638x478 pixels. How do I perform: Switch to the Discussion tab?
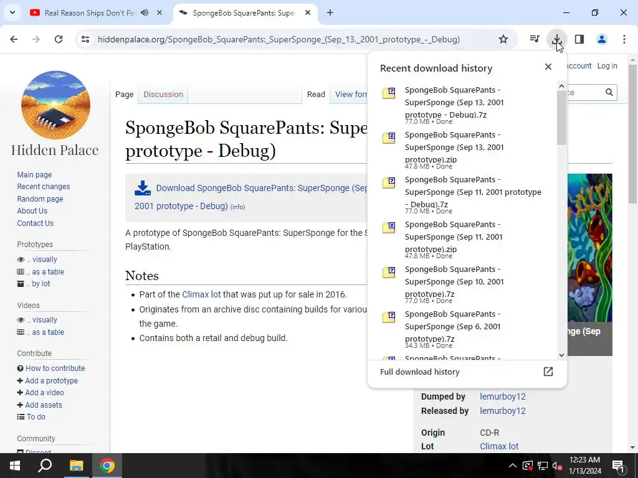[x=163, y=95]
